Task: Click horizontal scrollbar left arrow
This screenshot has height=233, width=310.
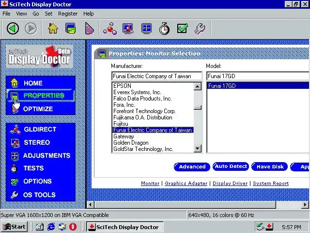Action: [91, 204]
